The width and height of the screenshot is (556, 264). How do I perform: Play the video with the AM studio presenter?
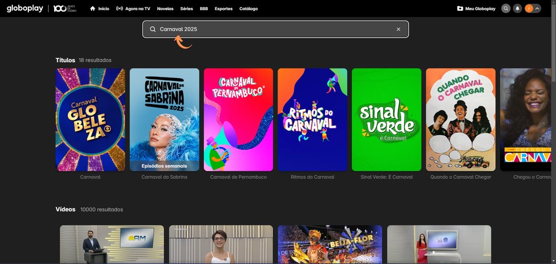point(112,244)
